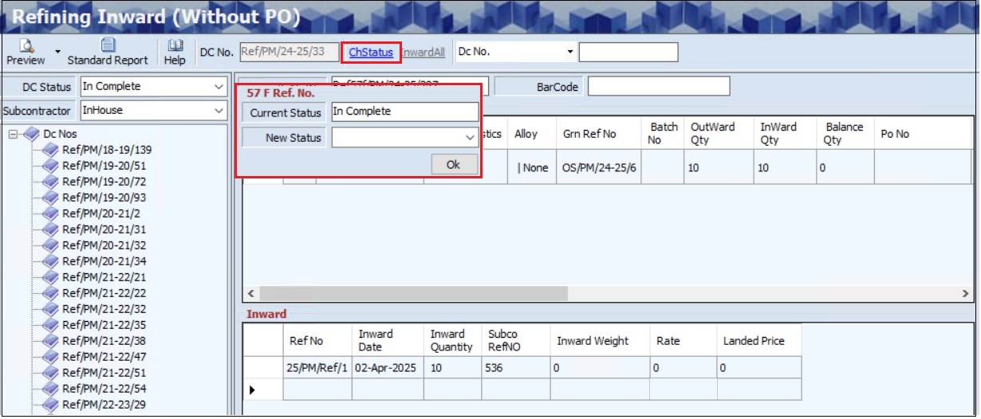Select tree item Ref/PM/21-22/47

(x=104, y=357)
